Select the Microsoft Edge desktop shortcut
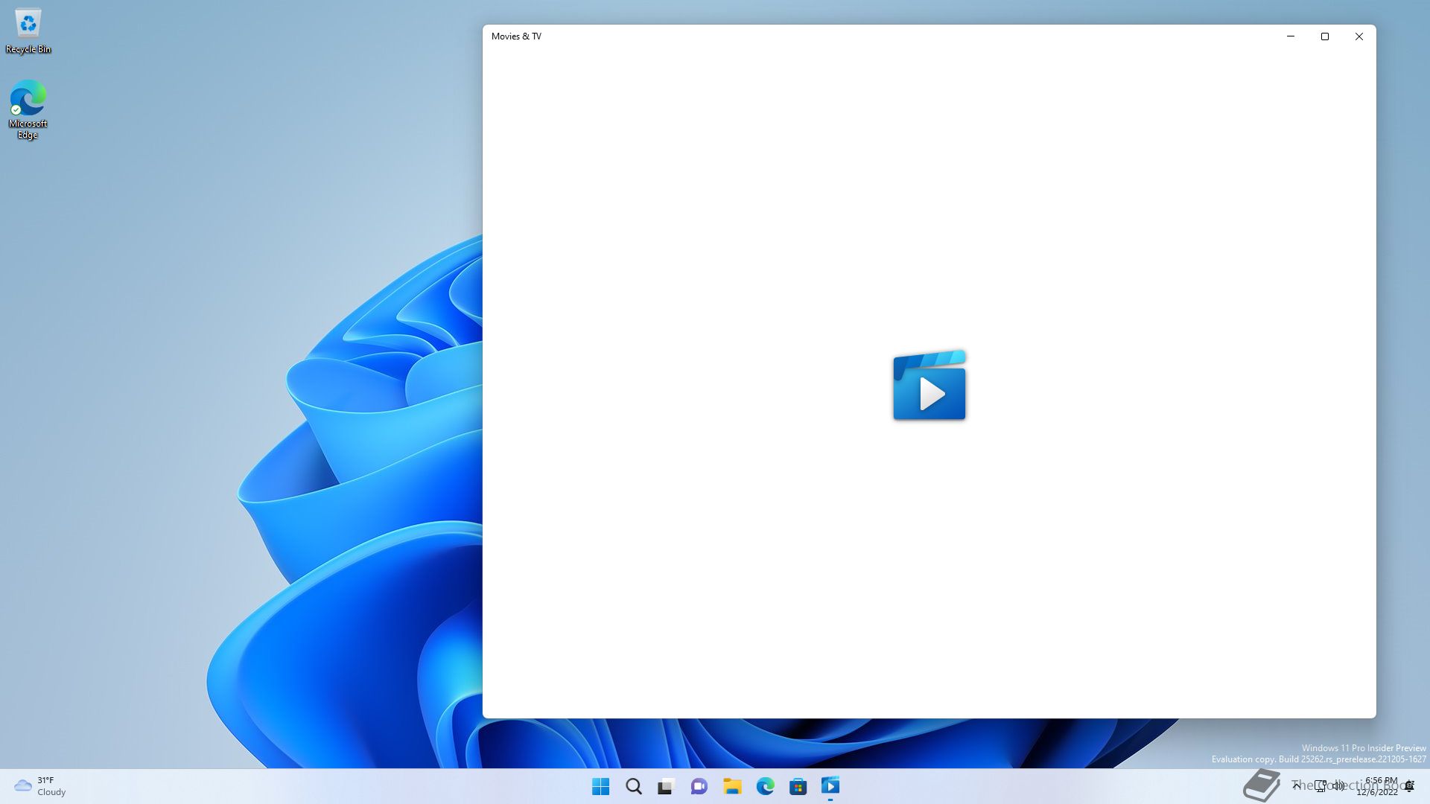Image resolution: width=1430 pixels, height=804 pixels. click(28, 109)
